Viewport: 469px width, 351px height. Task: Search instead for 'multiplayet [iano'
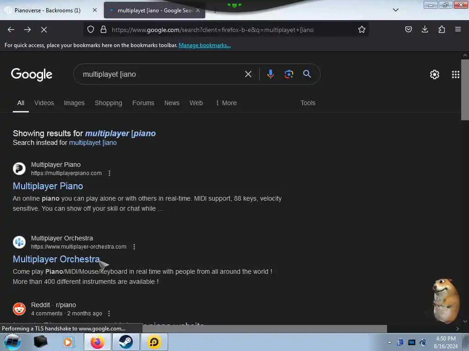click(x=93, y=143)
